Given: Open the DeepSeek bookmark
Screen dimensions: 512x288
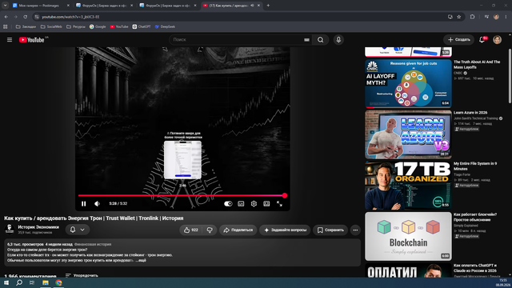Looking at the screenshot, I should pyautogui.click(x=165, y=26).
